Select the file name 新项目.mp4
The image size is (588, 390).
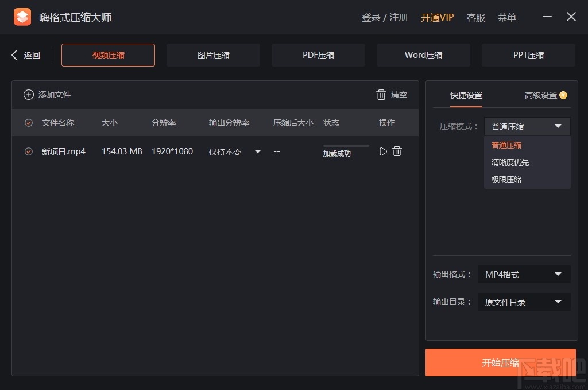point(64,151)
